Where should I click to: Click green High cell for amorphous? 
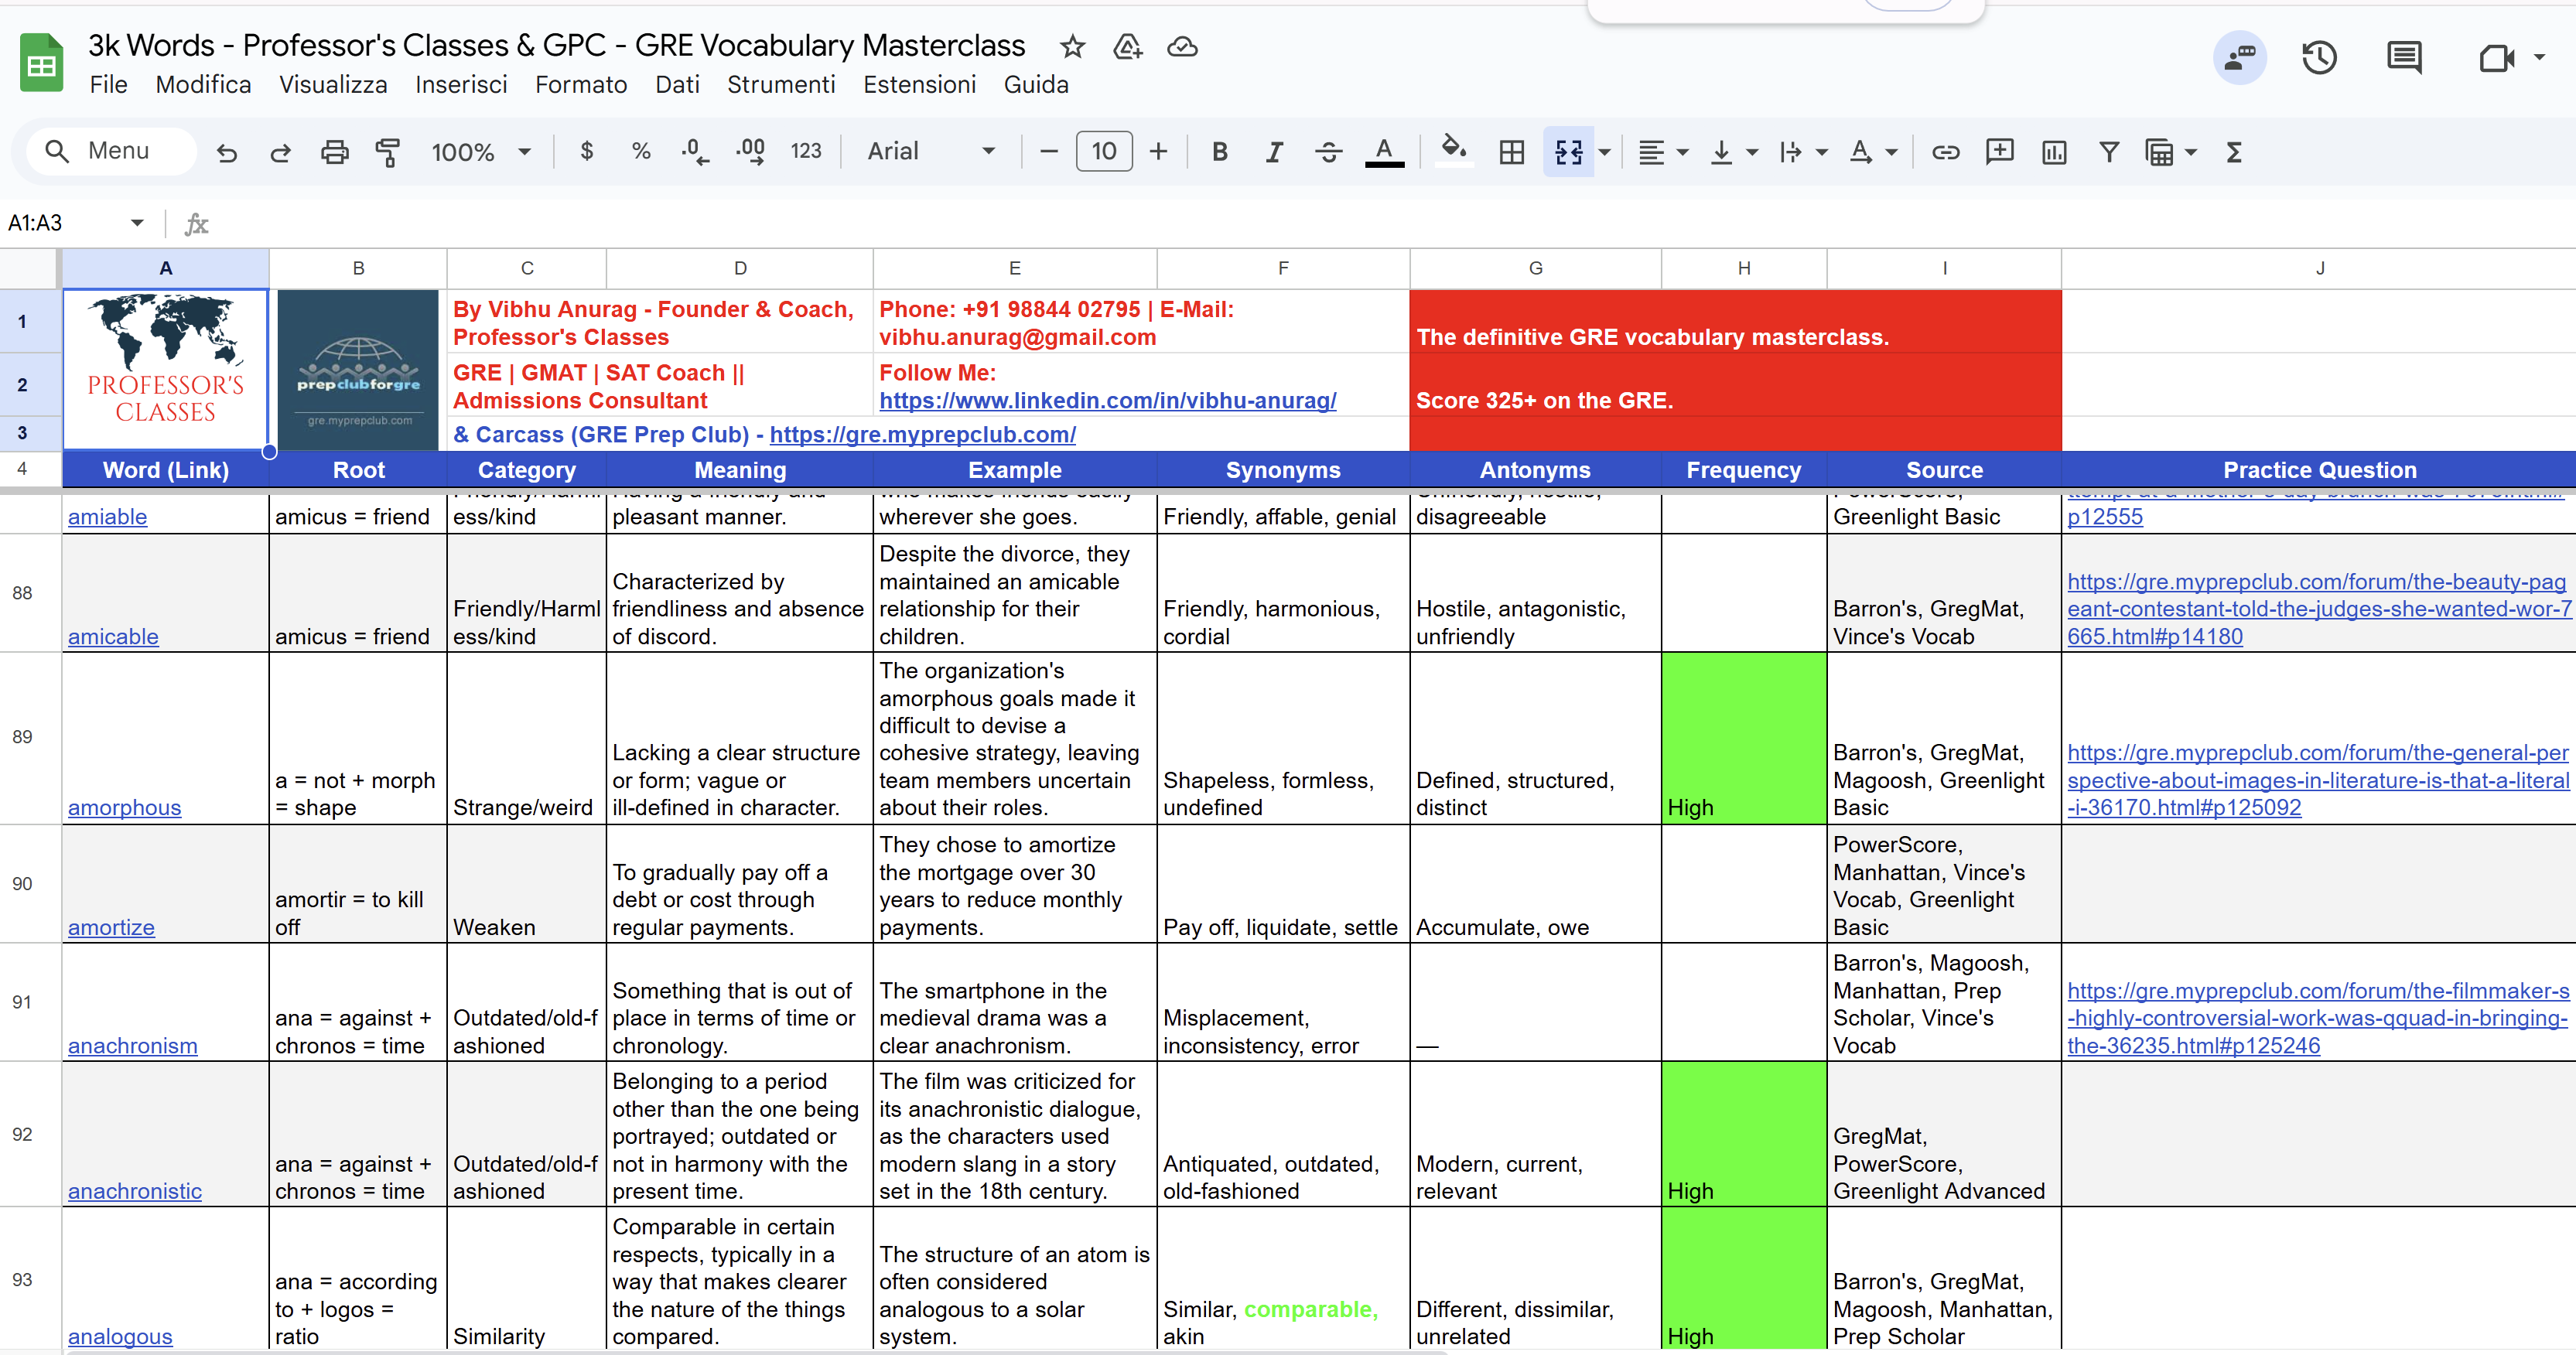[1743, 738]
